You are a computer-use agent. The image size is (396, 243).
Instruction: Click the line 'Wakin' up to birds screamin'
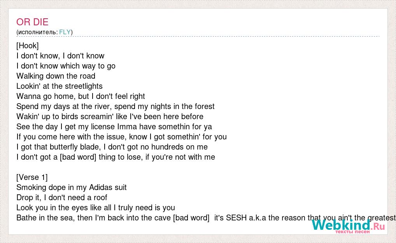(x=110, y=116)
